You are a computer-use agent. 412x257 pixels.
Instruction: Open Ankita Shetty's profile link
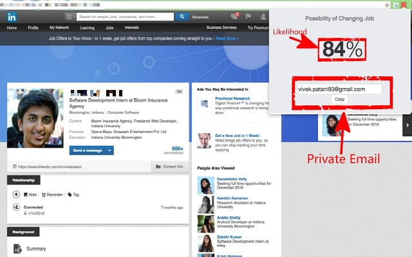point(229,218)
